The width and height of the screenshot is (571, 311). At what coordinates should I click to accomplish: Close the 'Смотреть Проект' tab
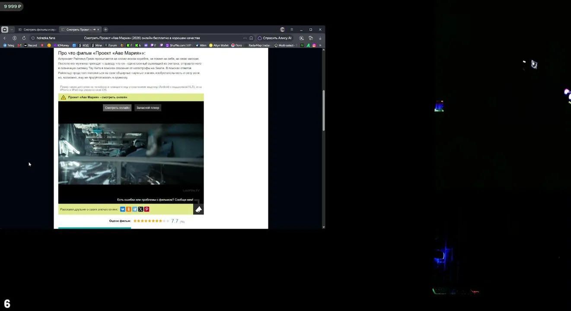(98, 29)
